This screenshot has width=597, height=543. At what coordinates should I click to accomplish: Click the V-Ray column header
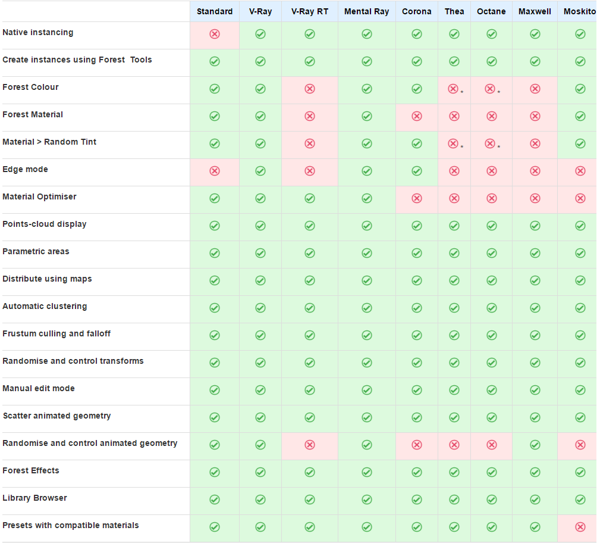pos(260,11)
